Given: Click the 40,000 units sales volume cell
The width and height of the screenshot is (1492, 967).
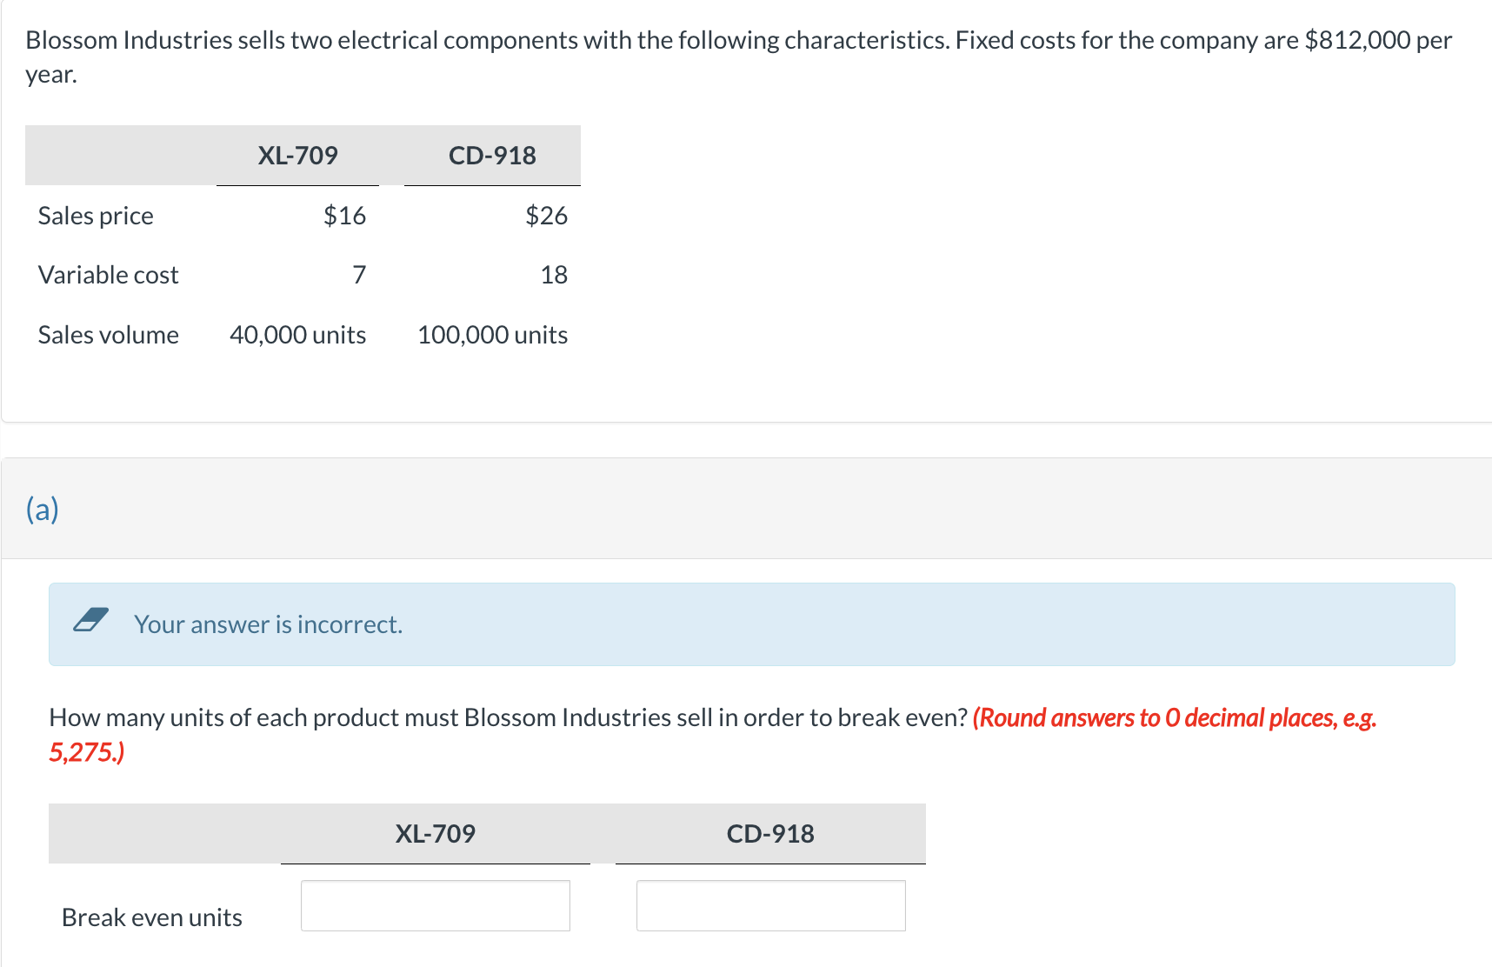Looking at the screenshot, I should pyautogui.click(x=297, y=335).
